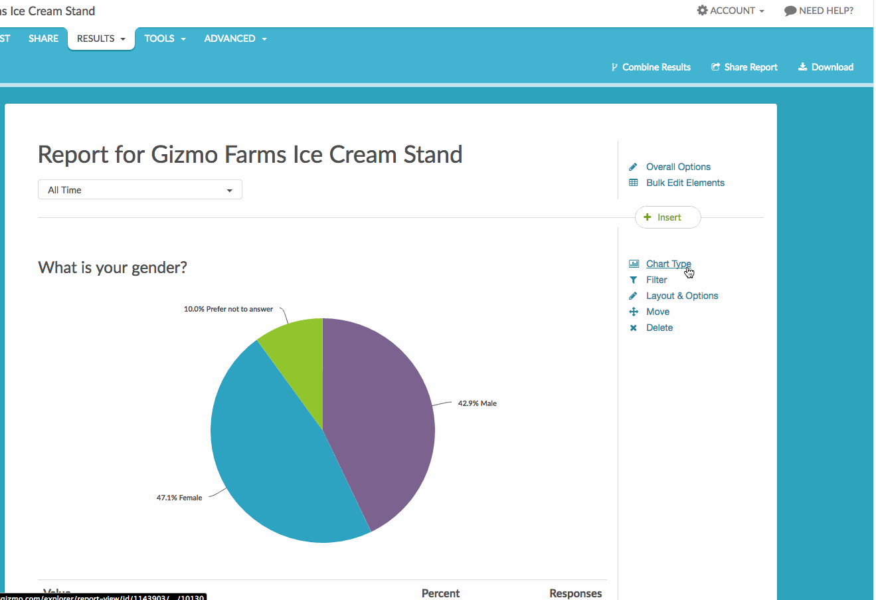Click the Bulk Edit Elements table icon
Screen dimensions: 876x600
point(633,183)
